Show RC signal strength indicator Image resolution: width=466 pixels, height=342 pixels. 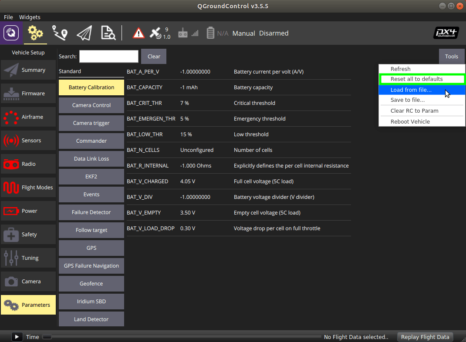coord(189,33)
